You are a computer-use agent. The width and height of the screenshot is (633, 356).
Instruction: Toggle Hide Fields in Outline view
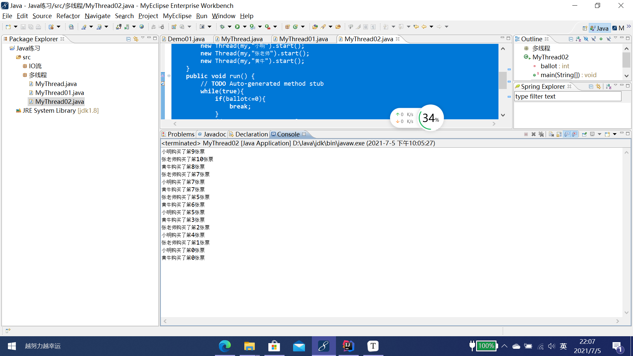[586, 39]
